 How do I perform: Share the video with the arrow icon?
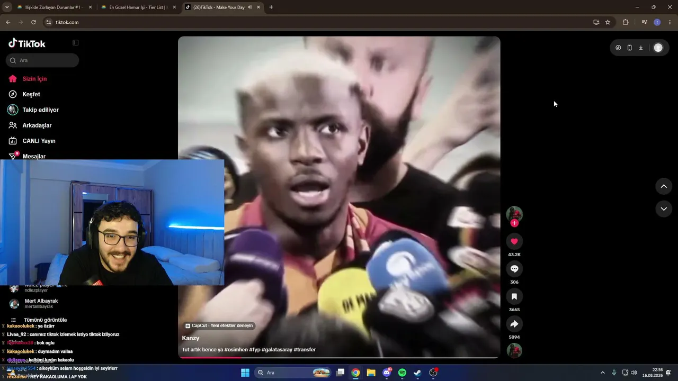click(514, 324)
